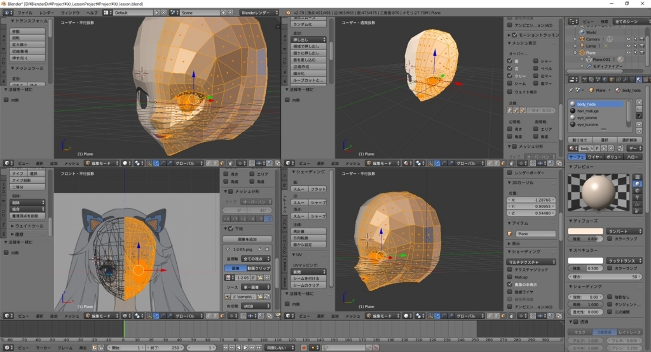This screenshot has height=352, width=651.
Task: Open the クックトランス specular shader dropdown
Action: pos(624,261)
